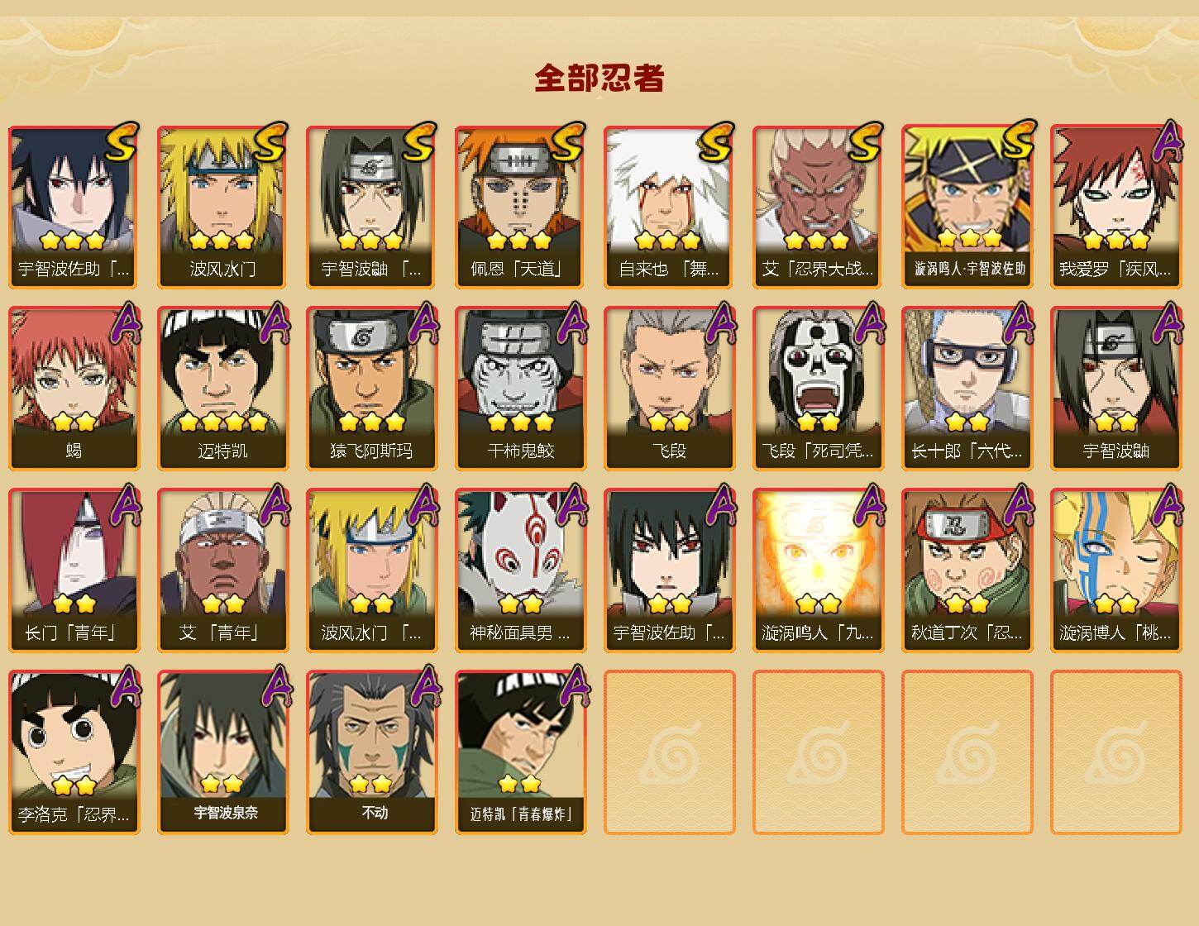Screen dimensions: 1199x926
Task: Select the 飞段 two-star card without the skull face
Action: coord(669,389)
